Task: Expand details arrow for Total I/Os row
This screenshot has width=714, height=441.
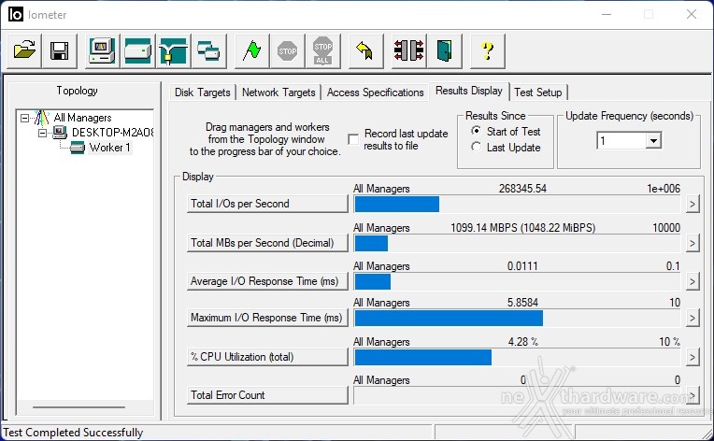Action: [693, 204]
